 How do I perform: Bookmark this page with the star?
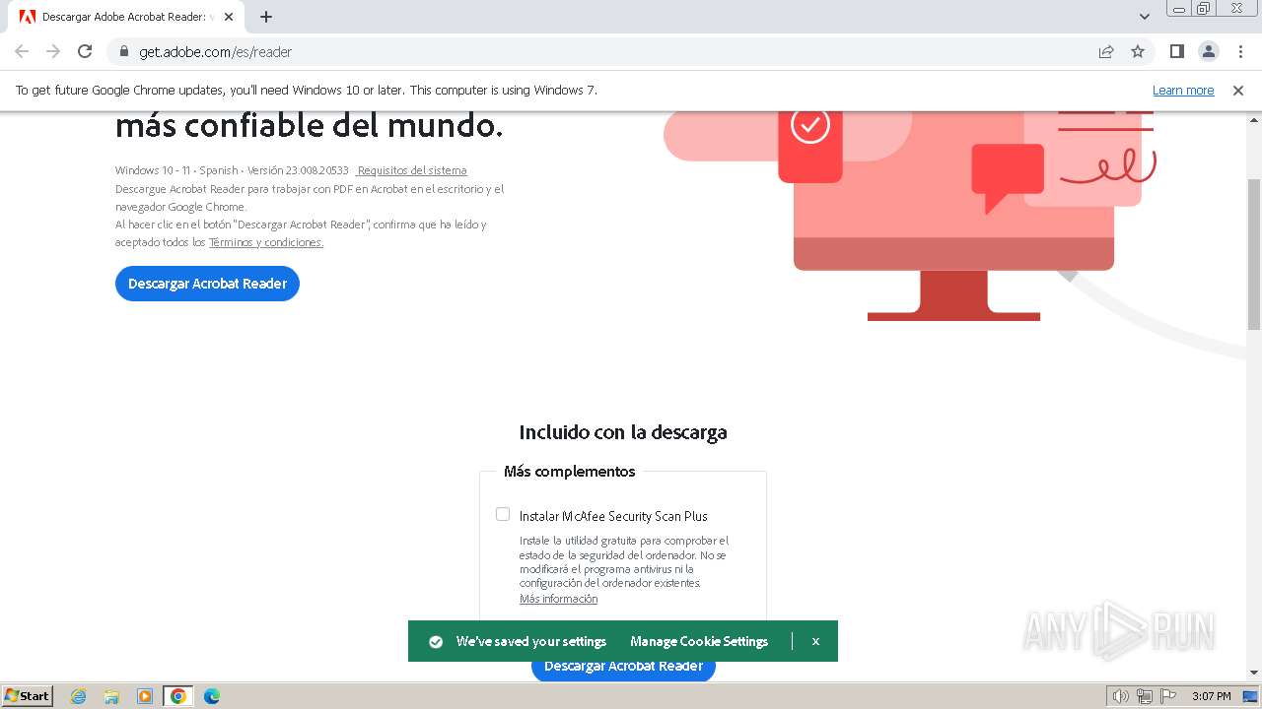[x=1138, y=51]
